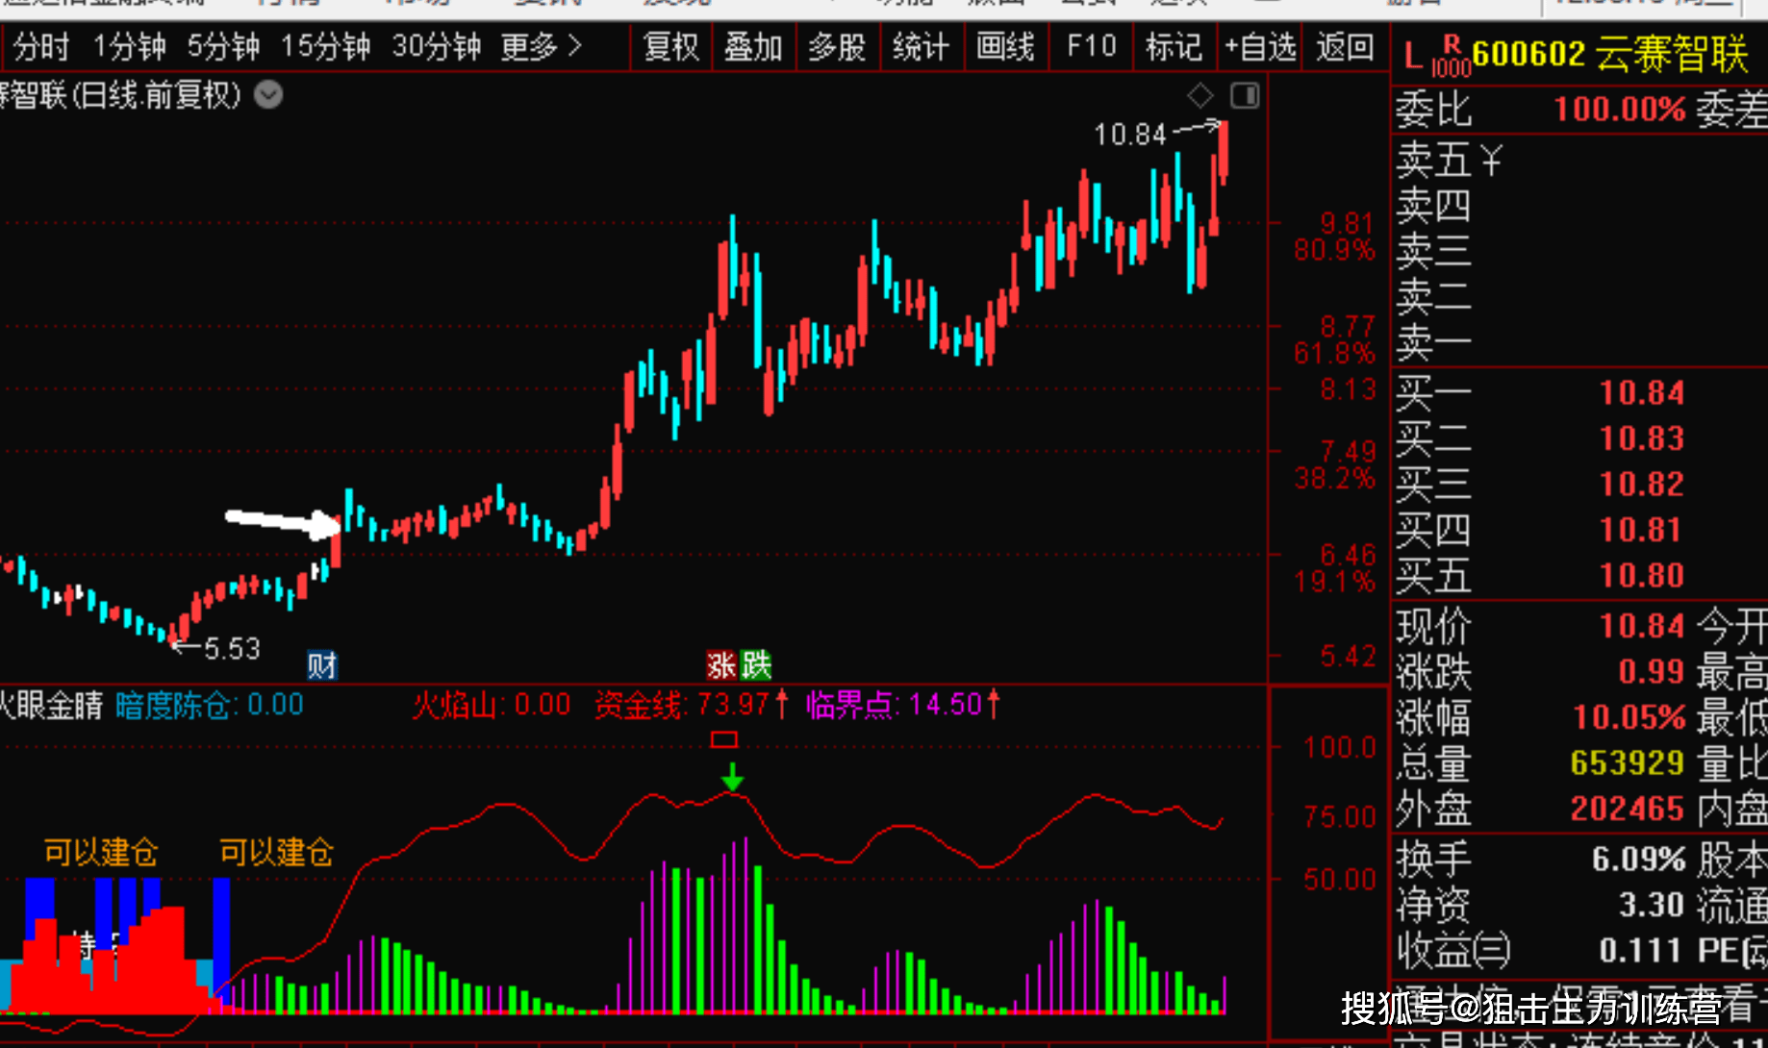Click the 总量 value 653929
This screenshot has width=1768, height=1048.
tap(1628, 762)
